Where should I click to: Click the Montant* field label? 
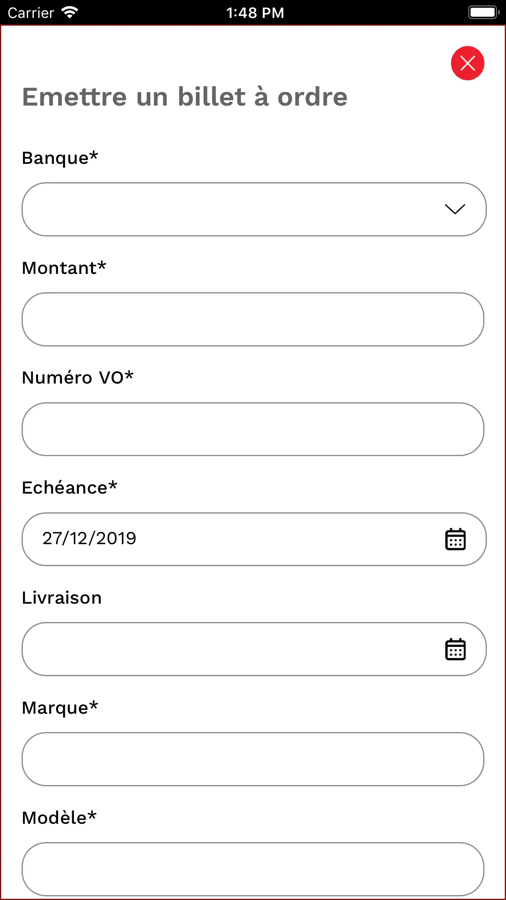click(64, 268)
